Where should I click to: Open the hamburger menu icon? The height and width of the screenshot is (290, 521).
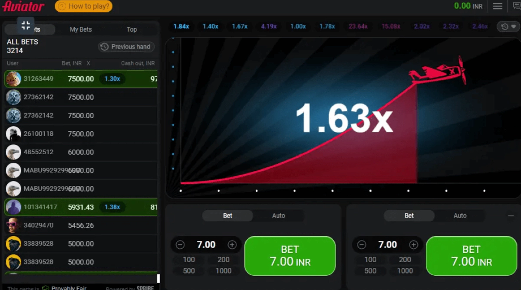498,6
